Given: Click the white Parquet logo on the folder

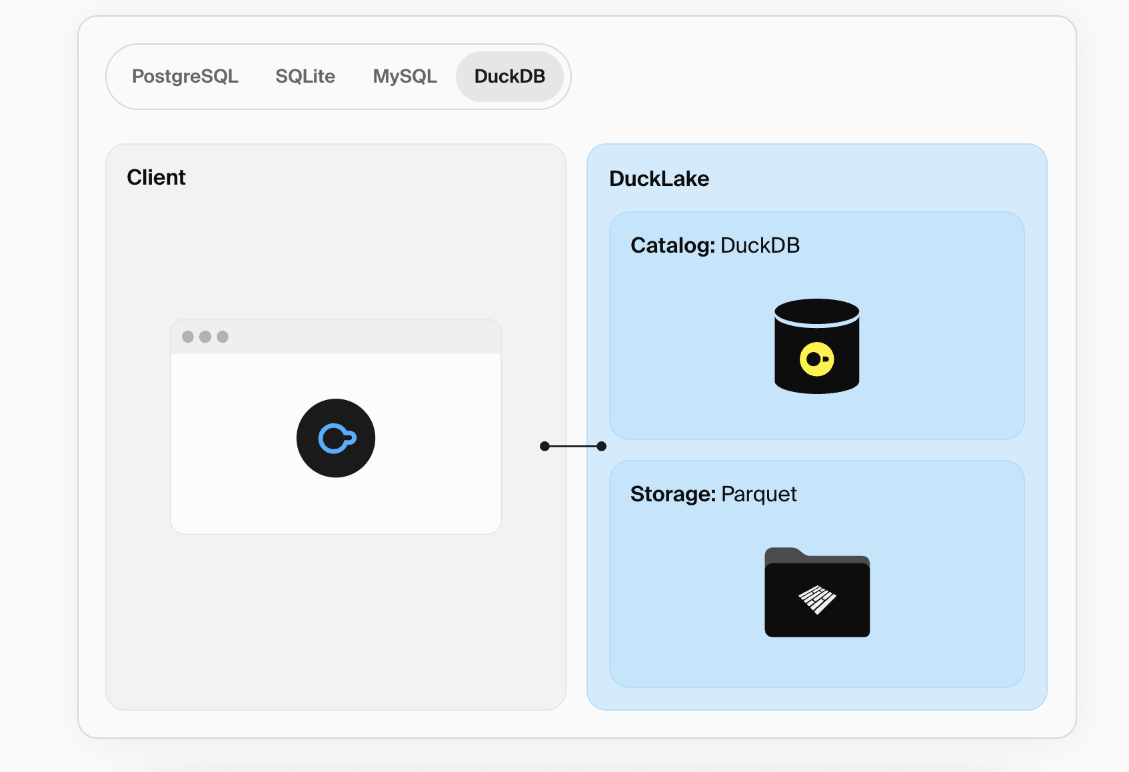Looking at the screenshot, I should tap(817, 599).
